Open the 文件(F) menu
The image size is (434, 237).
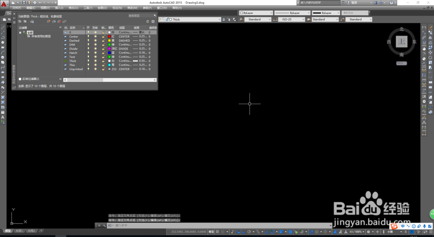(16, 8)
